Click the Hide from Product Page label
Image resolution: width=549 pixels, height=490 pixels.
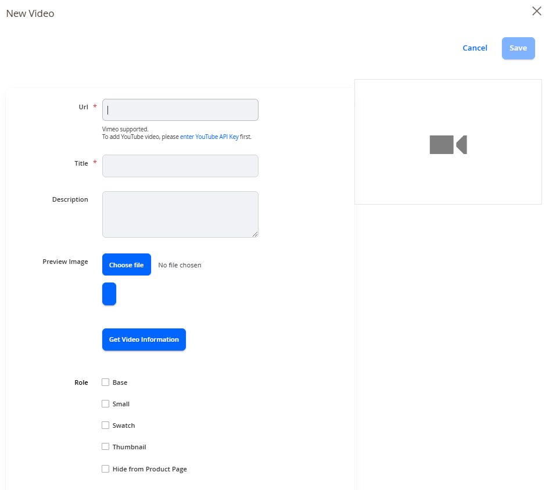pos(149,469)
